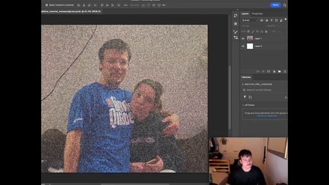The image size is (329, 185).
Task: Switch to the Libraries tab
Action: pos(246,77)
